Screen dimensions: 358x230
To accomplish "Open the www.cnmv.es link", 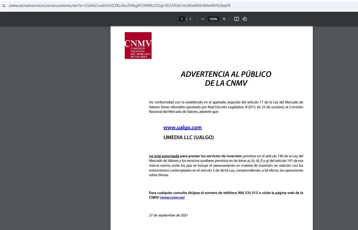I will coord(172,197).
